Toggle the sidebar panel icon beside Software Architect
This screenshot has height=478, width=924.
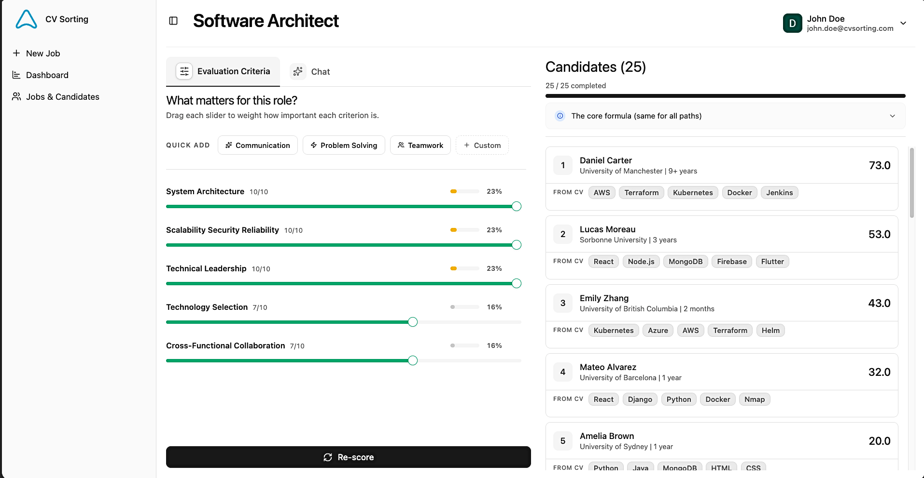(x=173, y=21)
